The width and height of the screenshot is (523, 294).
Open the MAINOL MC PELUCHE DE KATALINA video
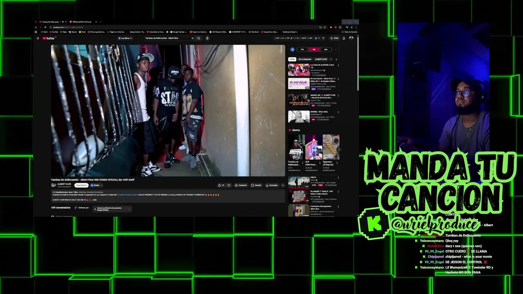point(299,100)
